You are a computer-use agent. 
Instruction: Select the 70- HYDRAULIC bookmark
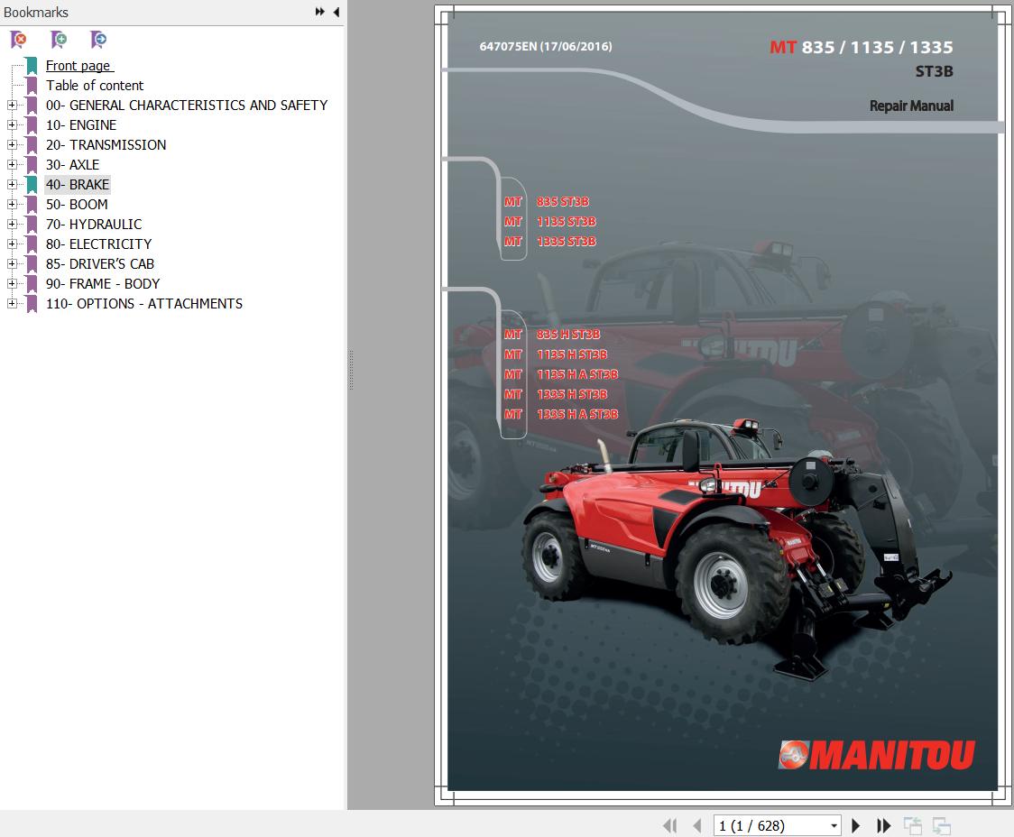93,224
